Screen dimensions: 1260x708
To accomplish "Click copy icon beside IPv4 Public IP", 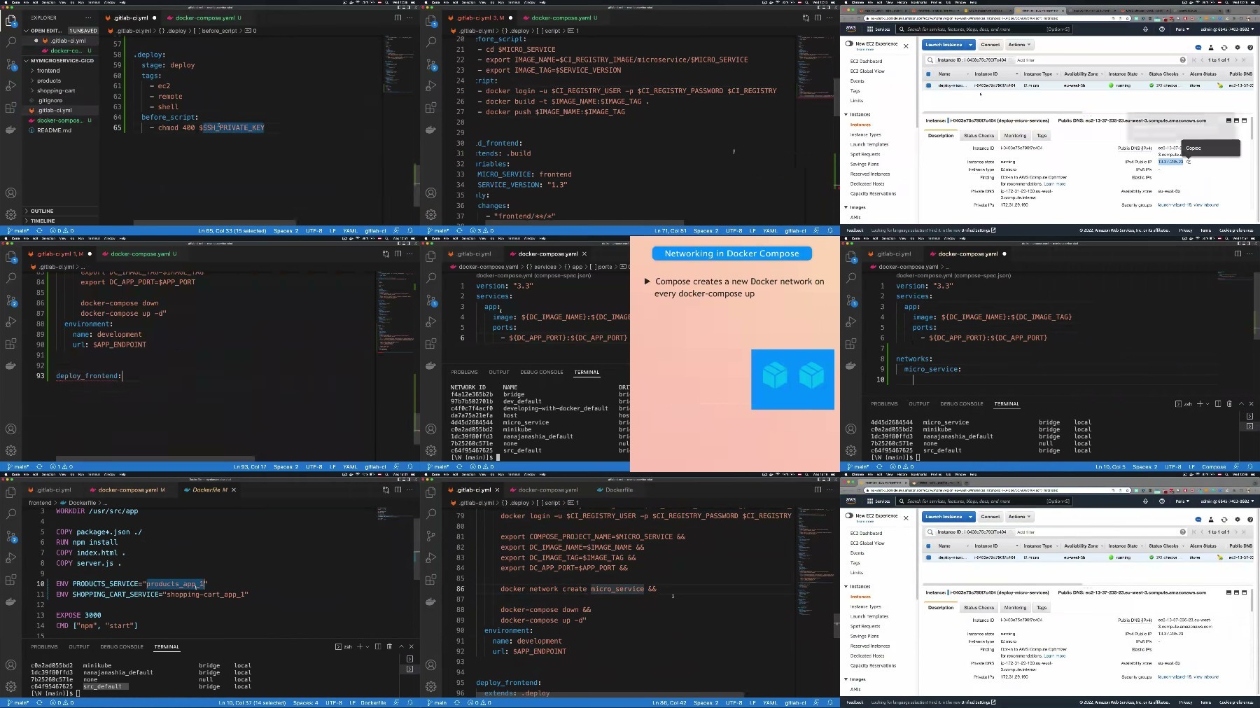I will point(1189,162).
